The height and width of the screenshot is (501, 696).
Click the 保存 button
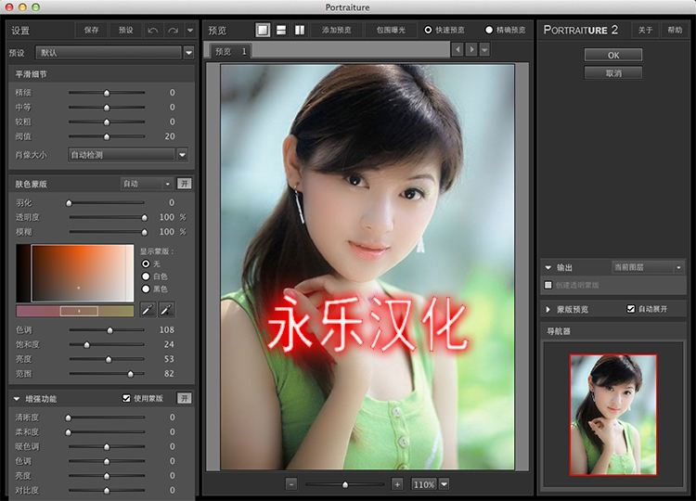[91, 31]
